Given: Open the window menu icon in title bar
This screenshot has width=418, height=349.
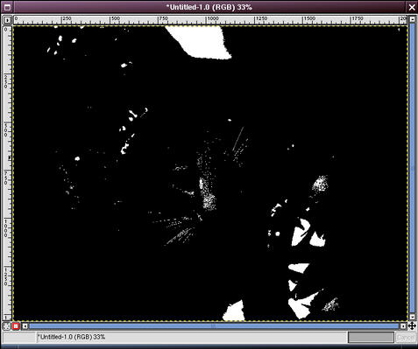Looking at the screenshot, I should pos(7,7).
